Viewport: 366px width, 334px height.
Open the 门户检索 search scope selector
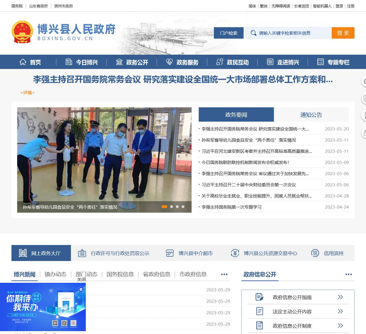click(x=229, y=33)
